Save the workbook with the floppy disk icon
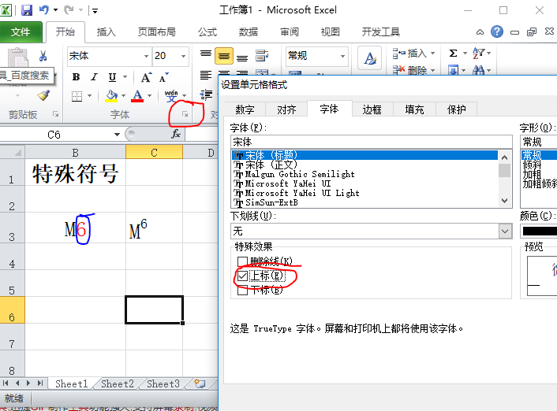 [26, 10]
